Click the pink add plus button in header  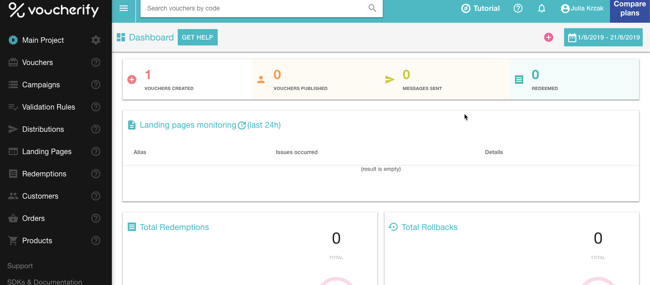[x=549, y=37]
